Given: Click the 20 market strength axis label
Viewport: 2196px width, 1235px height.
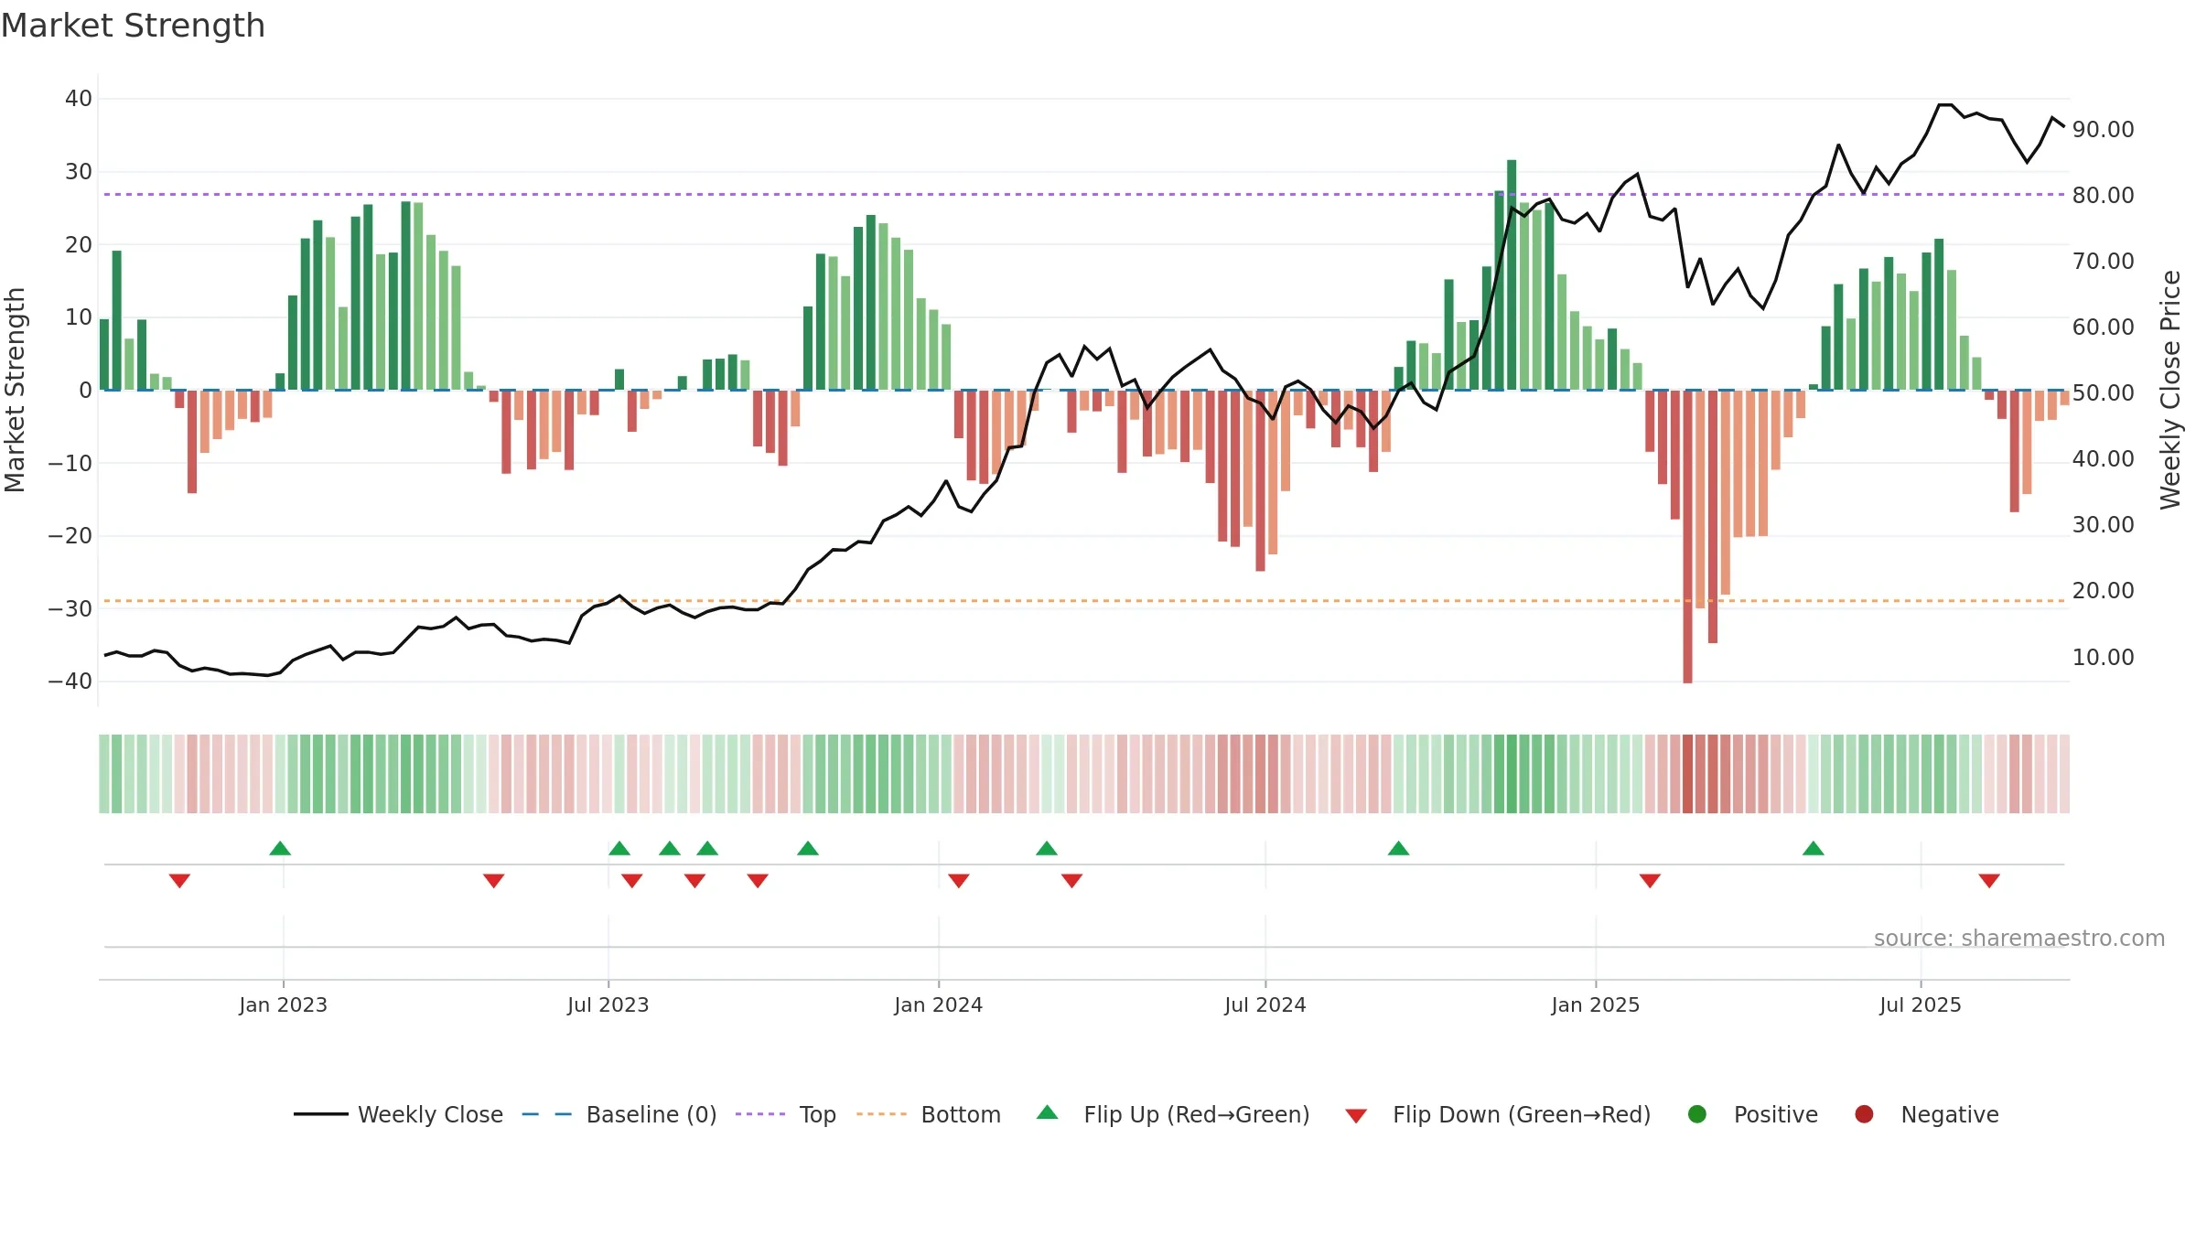Looking at the screenshot, I should pos(79,245).
